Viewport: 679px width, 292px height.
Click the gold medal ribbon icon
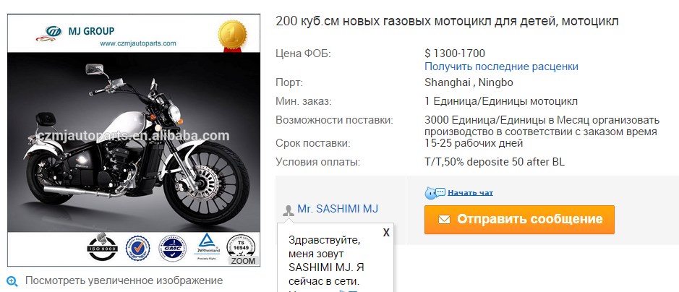coord(232,36)
